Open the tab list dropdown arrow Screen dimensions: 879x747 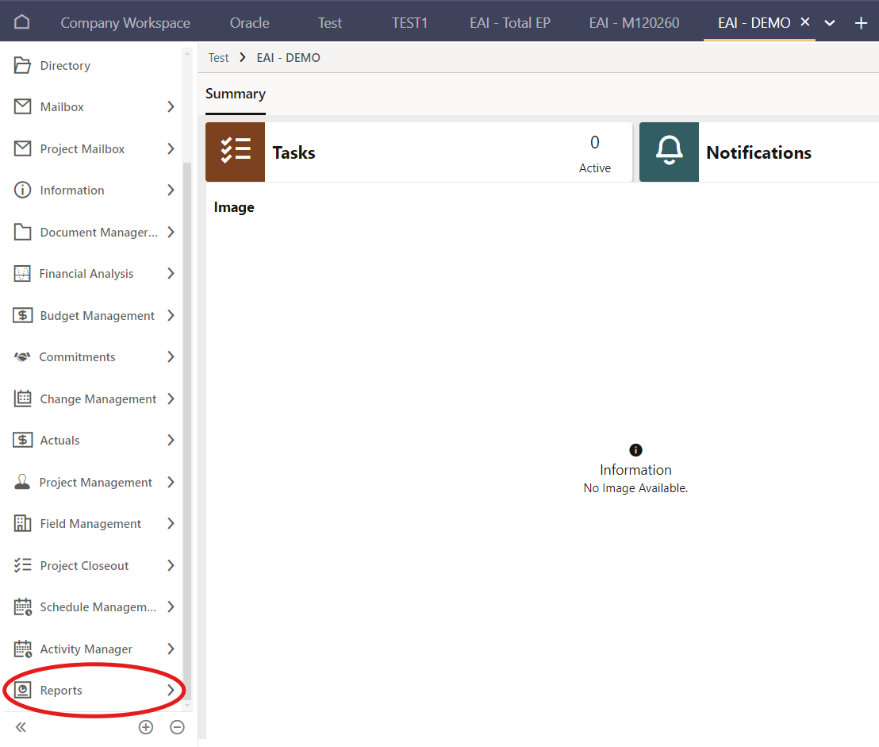830,23
